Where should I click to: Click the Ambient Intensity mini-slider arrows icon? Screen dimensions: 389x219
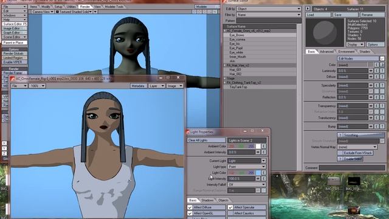(258, 152)
